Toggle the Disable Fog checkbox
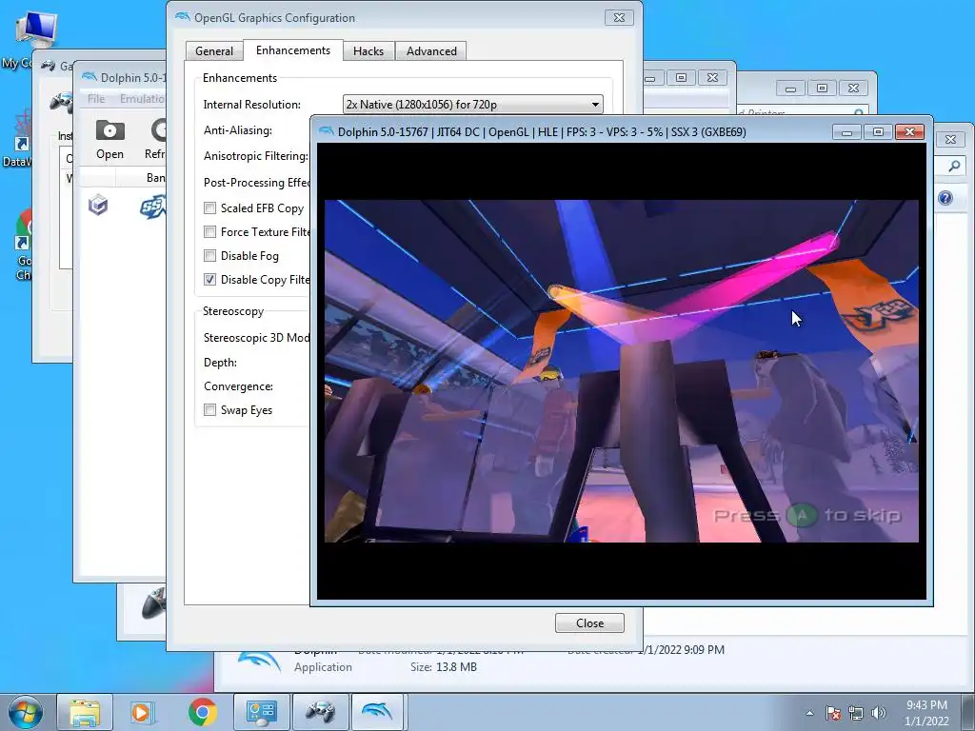 pos(210,255)
